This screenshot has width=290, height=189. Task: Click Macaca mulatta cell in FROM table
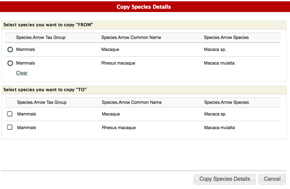pyautogui.click(x=219, y=63)
